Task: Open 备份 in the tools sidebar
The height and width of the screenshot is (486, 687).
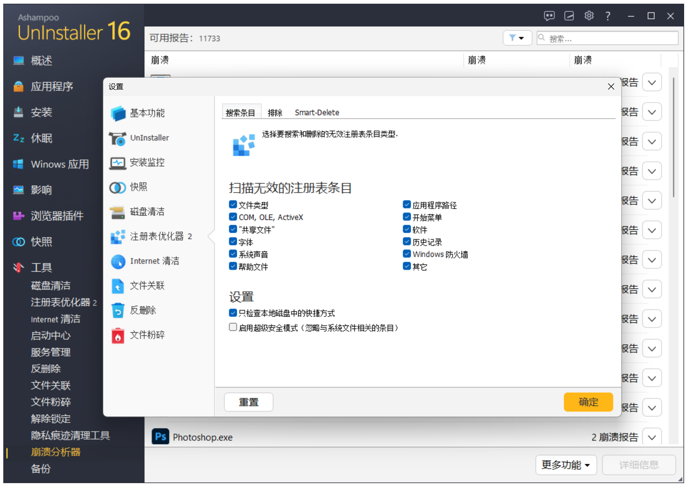Action: (x=41, y=469)
